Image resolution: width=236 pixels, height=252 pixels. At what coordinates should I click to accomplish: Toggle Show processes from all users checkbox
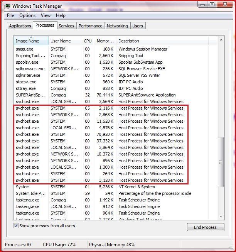point(16,226)
